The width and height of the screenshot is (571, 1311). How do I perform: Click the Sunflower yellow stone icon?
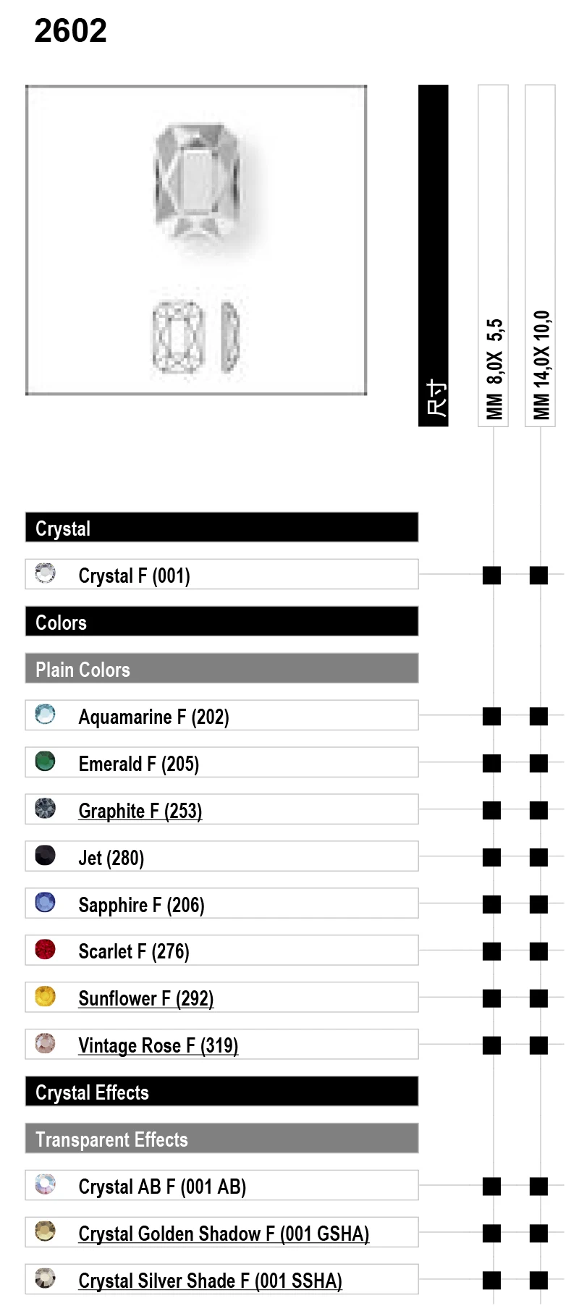45,997
